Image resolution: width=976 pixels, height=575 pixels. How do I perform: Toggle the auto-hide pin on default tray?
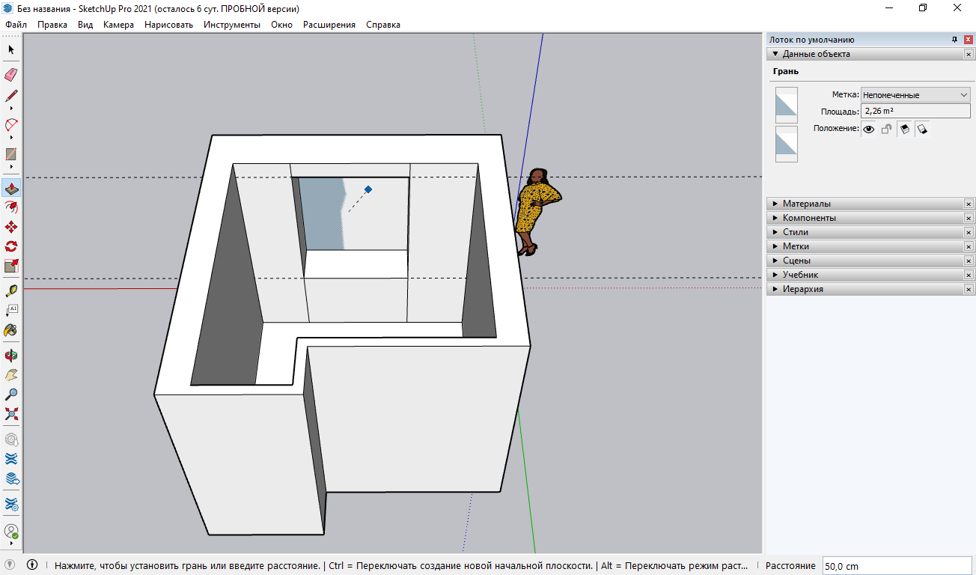tap(954, 40)
